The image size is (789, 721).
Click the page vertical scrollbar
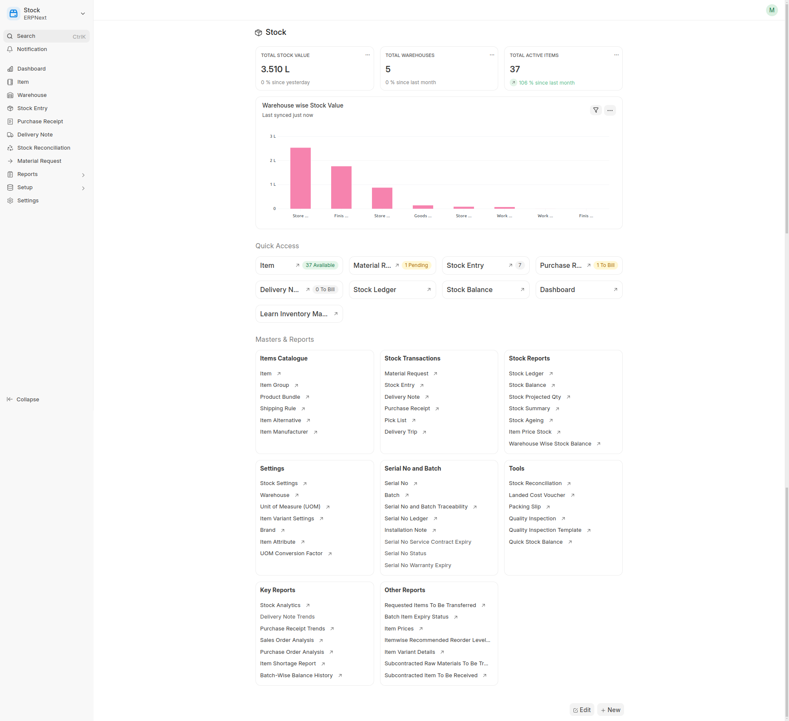click(x=786, y=128)
